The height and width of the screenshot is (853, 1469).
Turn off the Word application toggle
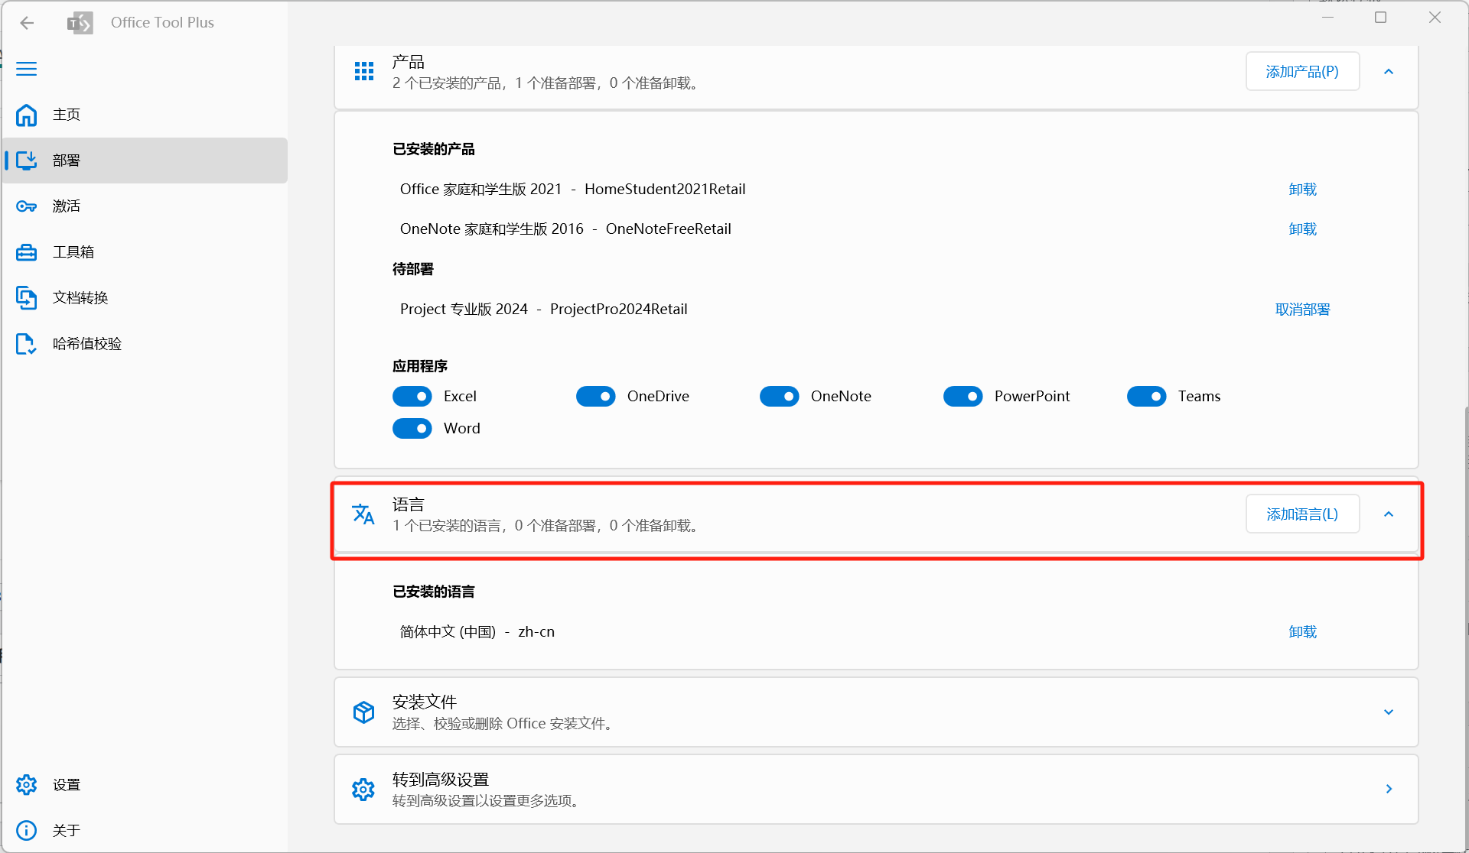[412, 429]
